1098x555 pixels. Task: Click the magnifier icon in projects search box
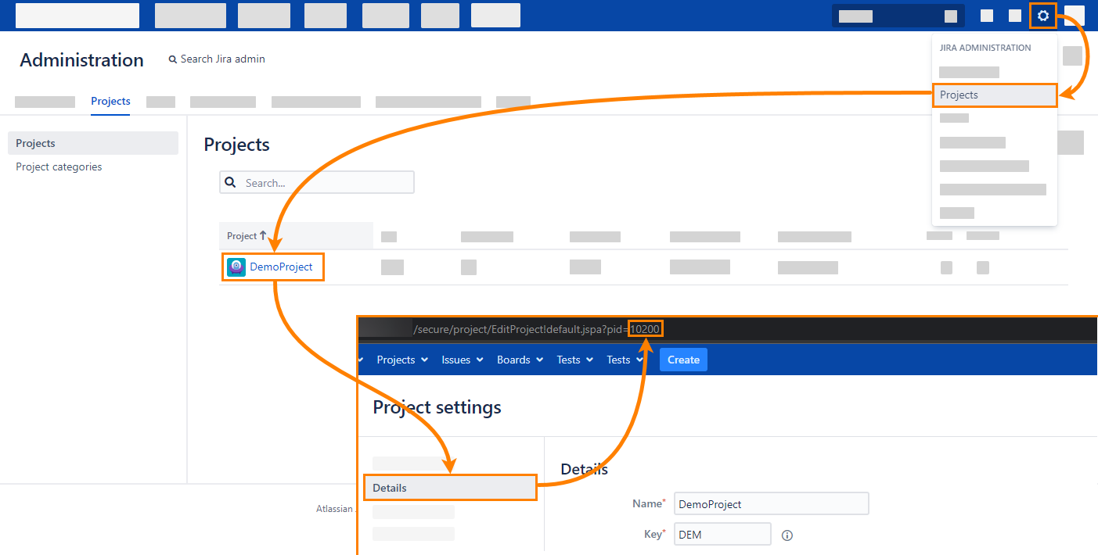[x=231, y=183]
